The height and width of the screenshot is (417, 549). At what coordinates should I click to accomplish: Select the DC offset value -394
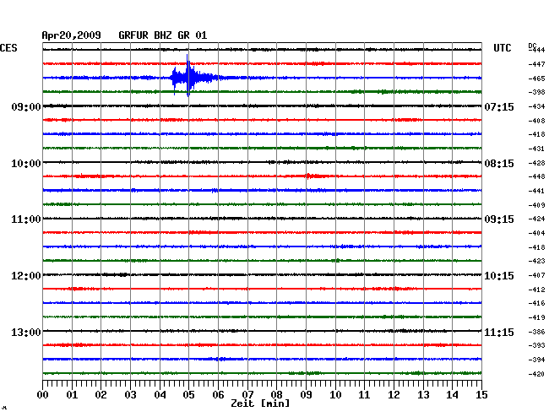click(536, 360)
